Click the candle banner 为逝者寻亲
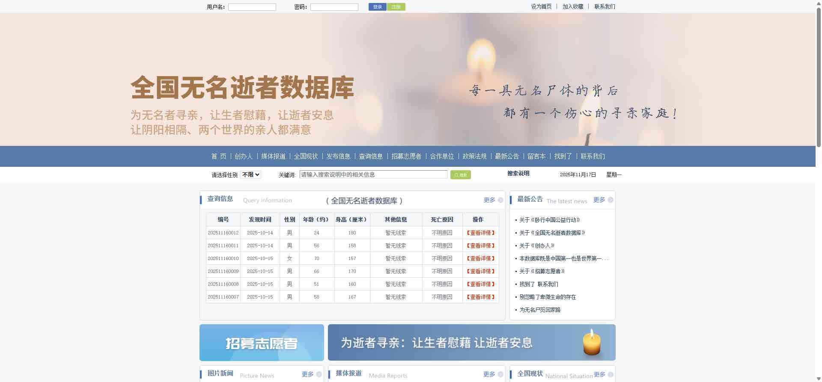Image resolution: width=822 pixels, height=382 pixels. point(471,343)
